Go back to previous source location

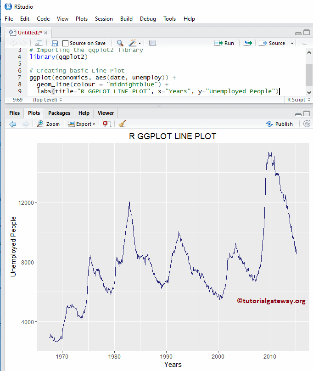(13, 43)
